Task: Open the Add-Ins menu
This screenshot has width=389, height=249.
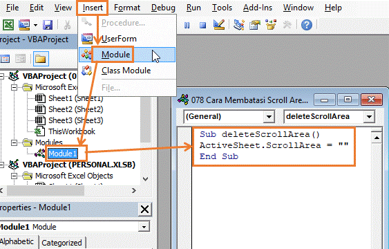Action: coord(258,8)
